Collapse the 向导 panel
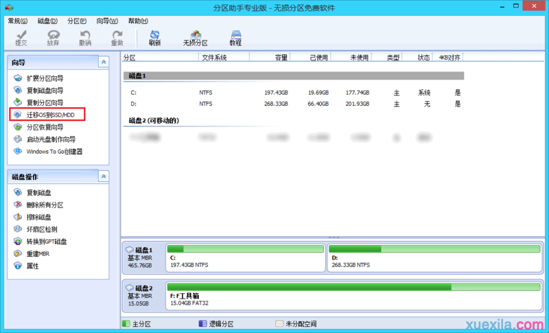This screenshot has width=549, height=333. click(104, 62)
